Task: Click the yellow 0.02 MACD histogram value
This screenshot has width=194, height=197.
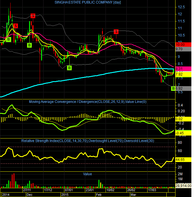Action: [183, 119]
